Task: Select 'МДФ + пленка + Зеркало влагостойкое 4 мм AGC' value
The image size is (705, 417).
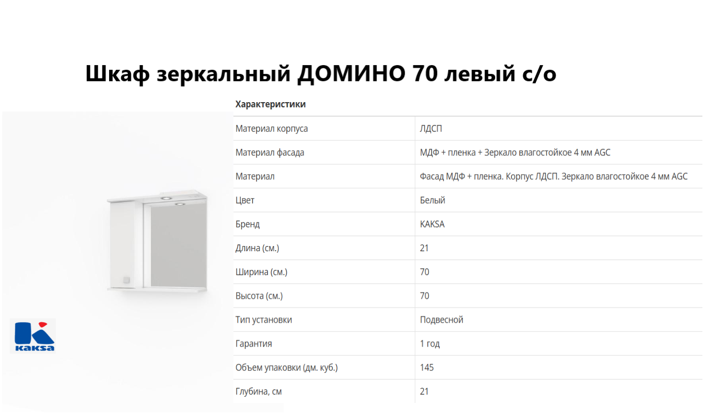Action: click(x=515, y=152)
